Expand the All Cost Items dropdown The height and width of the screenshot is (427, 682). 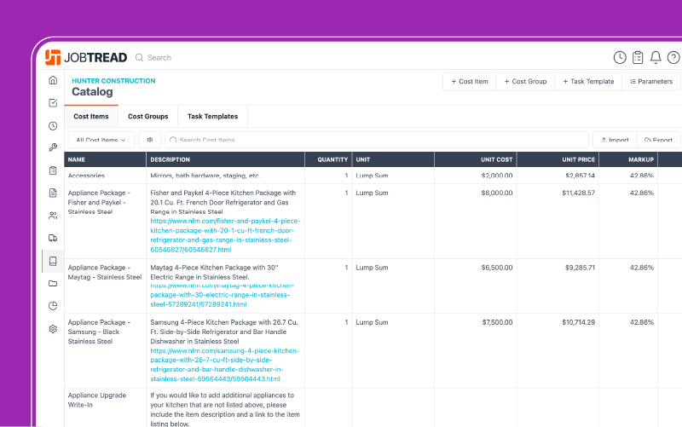(101, 140)
